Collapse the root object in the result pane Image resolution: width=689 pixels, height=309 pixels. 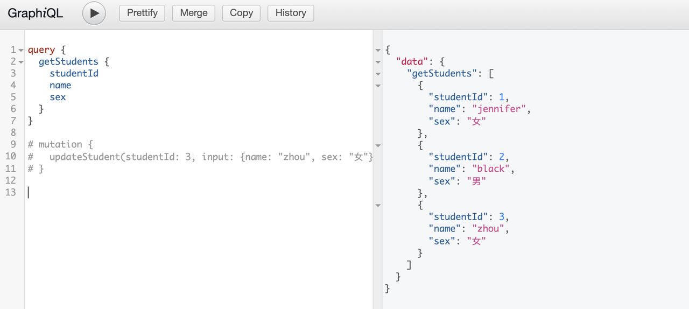click(378, 50)
